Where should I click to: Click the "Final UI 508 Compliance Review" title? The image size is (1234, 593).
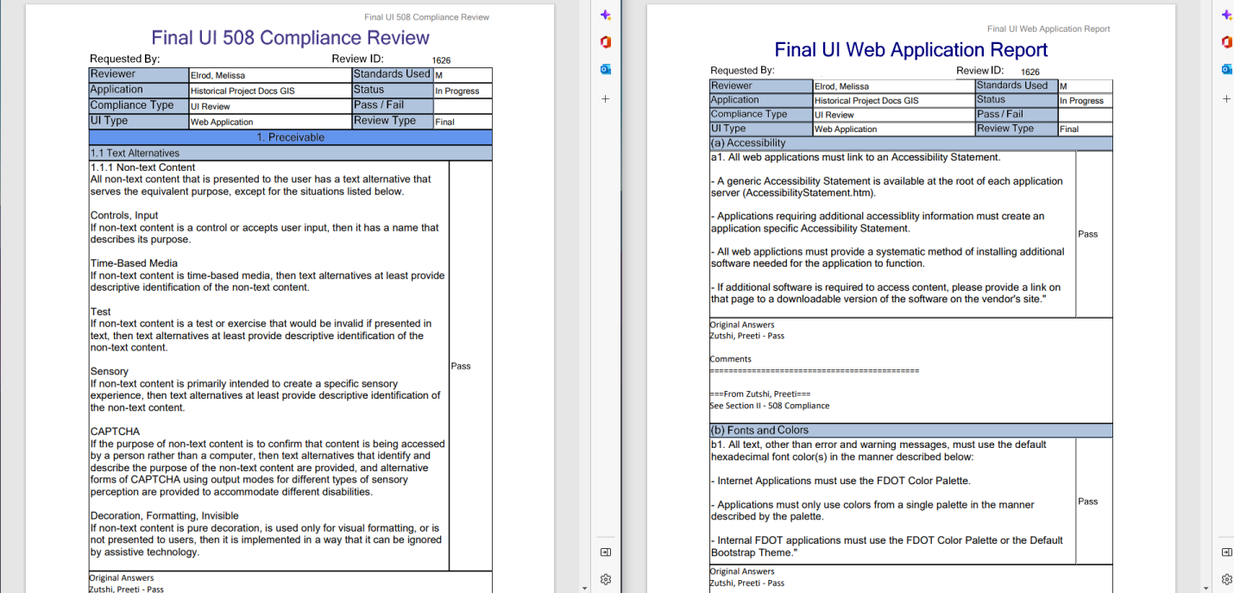[290, 38]
